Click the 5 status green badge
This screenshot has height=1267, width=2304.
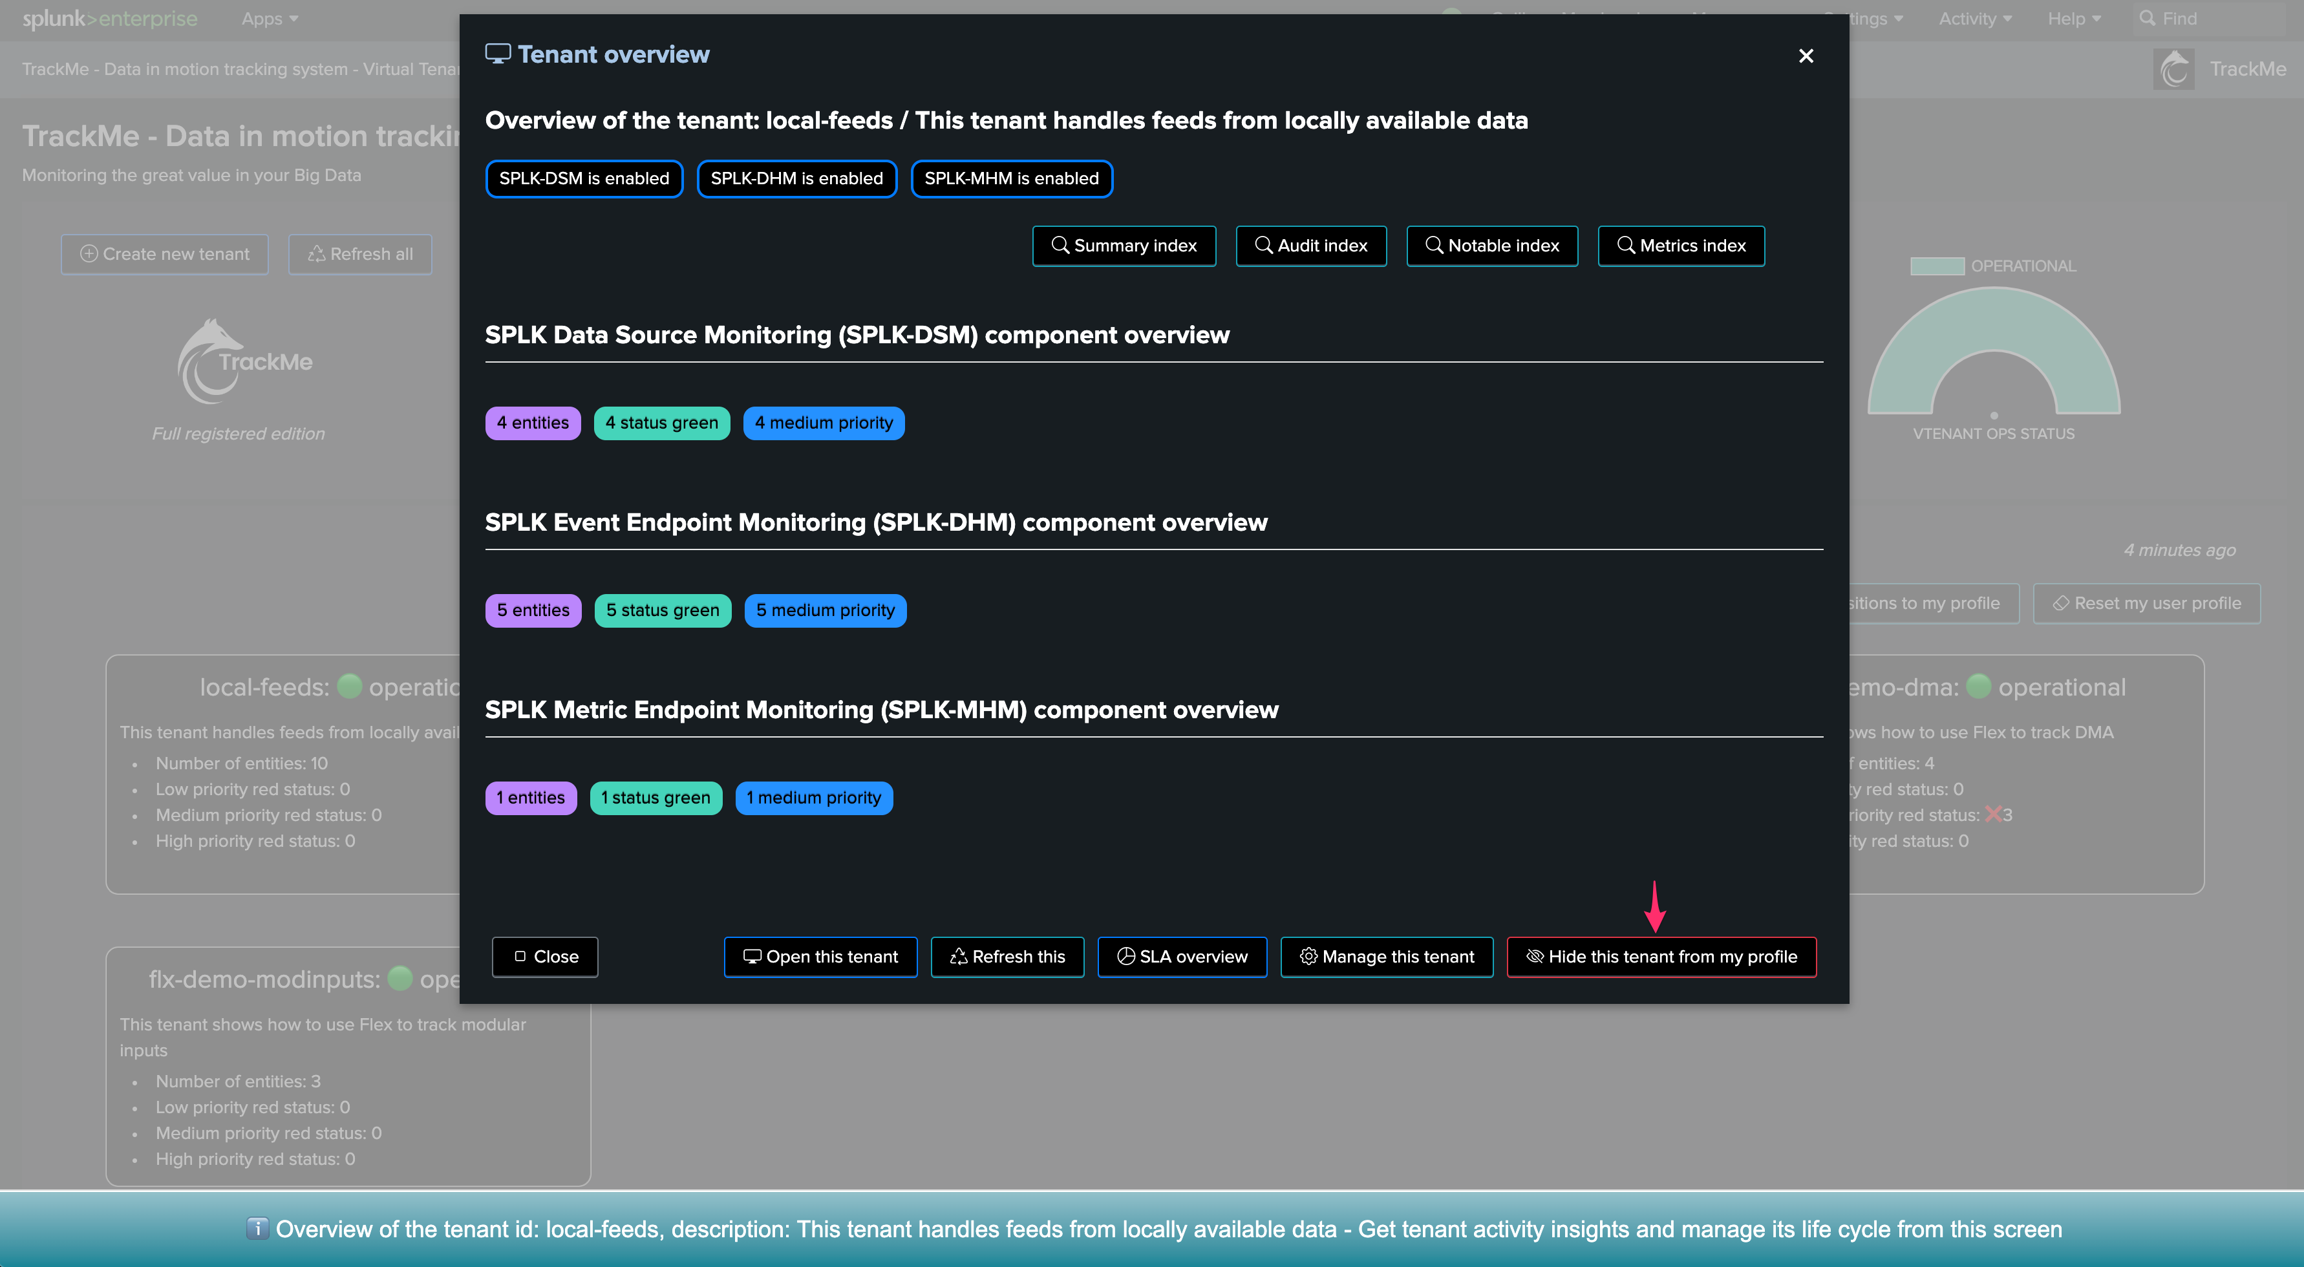(x=663, y=611)
